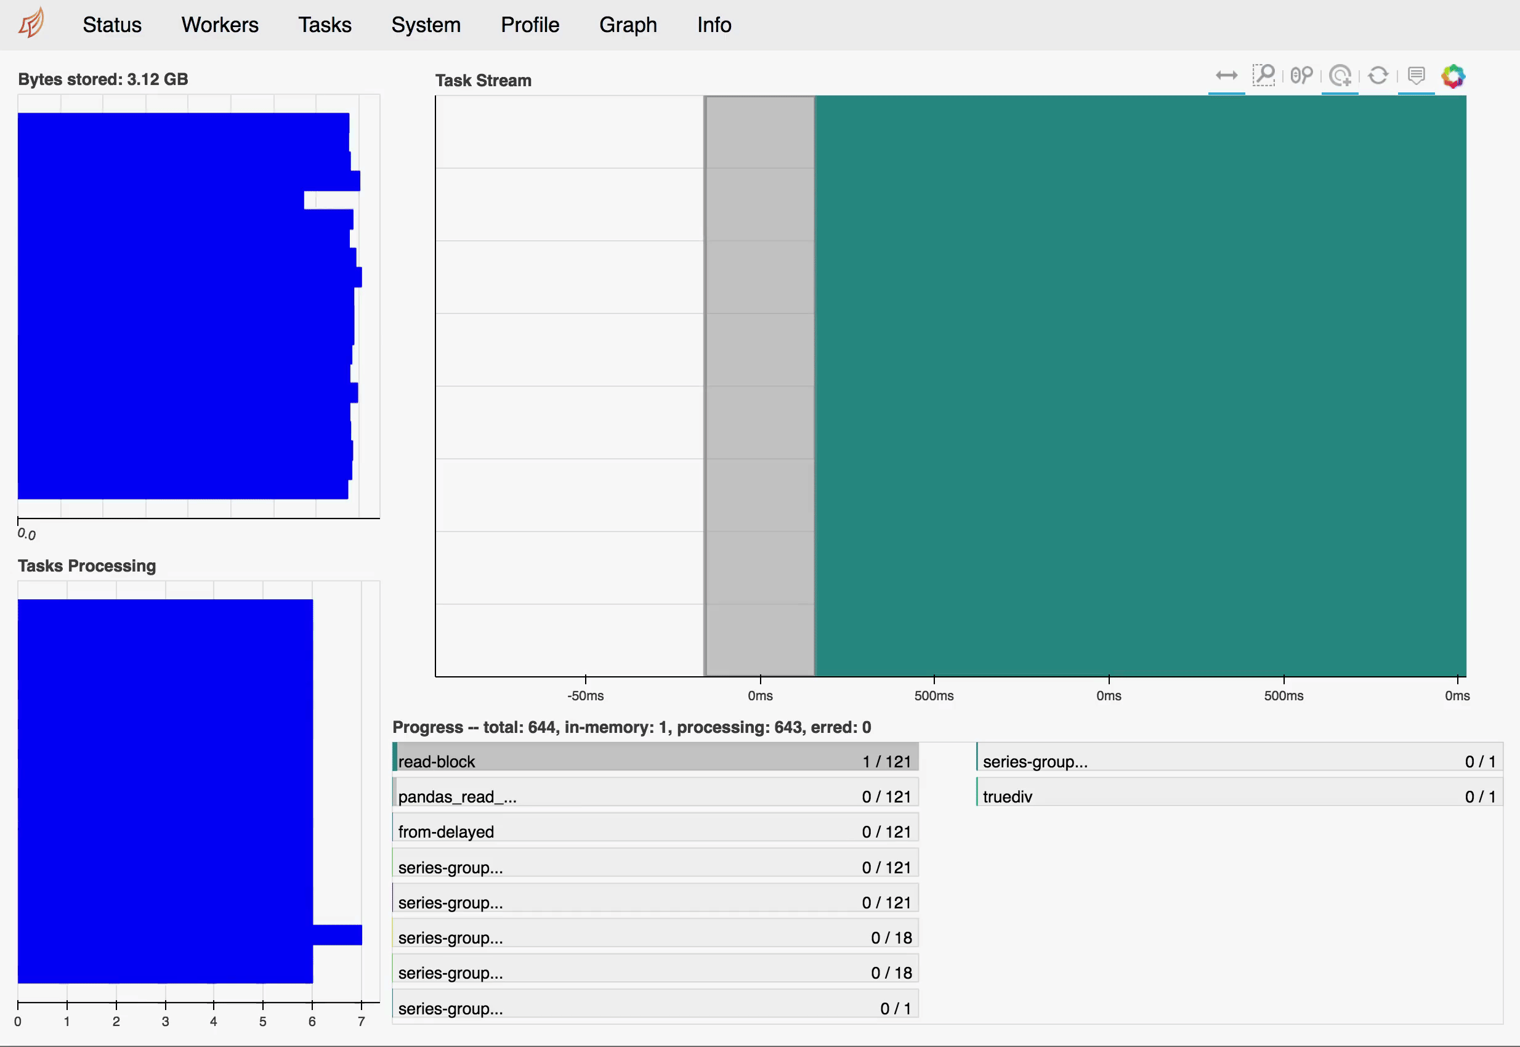
Task: Click the colorful Bokeh logo icon
Action: tap(1453, 76)
